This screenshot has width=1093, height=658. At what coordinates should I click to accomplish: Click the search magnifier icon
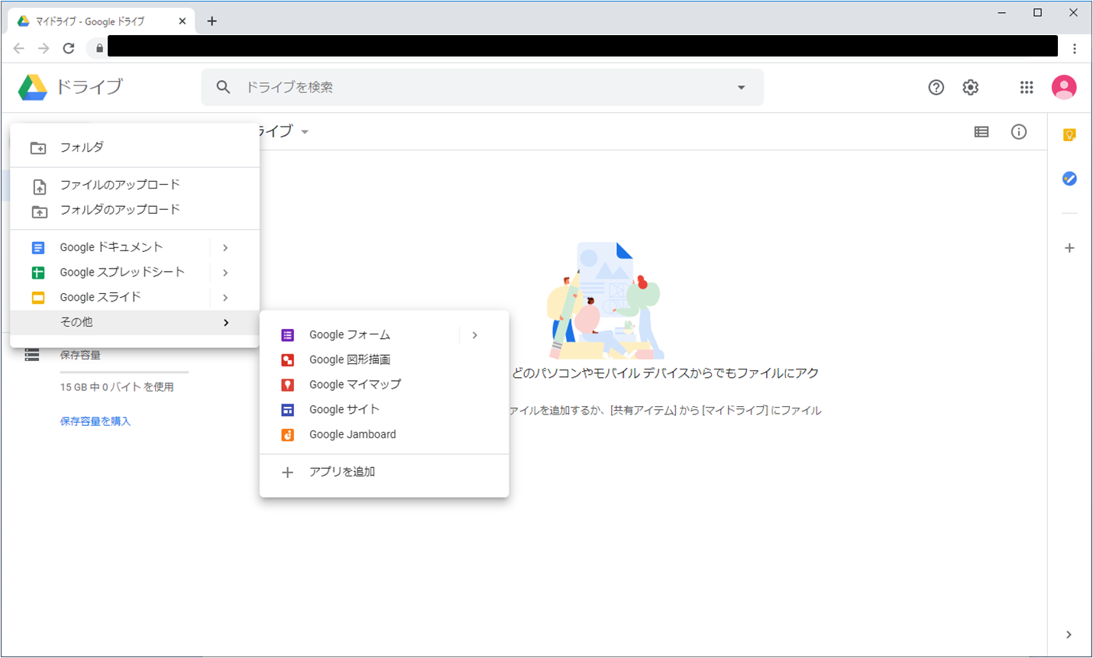pos(223,87)
